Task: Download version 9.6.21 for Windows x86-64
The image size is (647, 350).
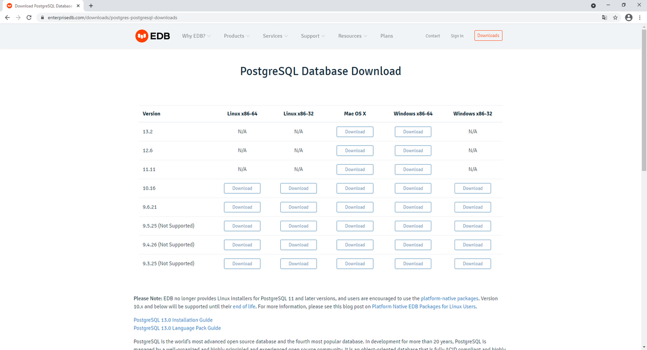Action: coord(413,207)
